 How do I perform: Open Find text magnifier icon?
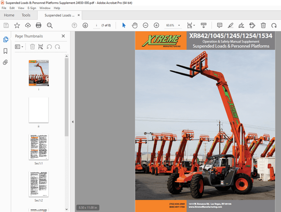tap(50, 25)
